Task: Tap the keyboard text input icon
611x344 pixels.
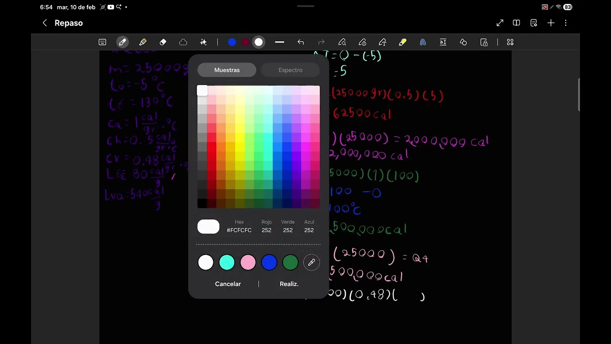Action: click(x=102, y=43)
